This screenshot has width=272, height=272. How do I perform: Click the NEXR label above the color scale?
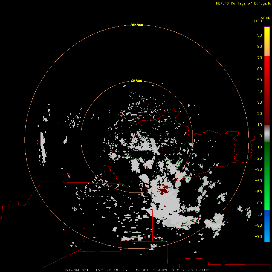266,18
